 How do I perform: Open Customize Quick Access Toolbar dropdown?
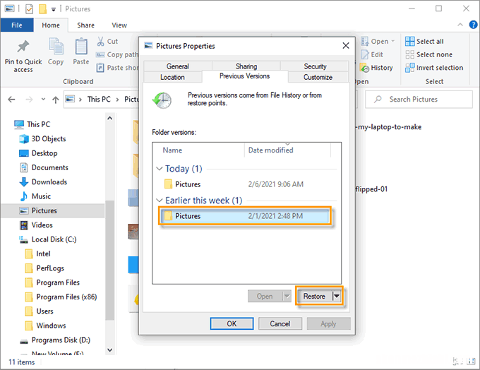(53, 9)
